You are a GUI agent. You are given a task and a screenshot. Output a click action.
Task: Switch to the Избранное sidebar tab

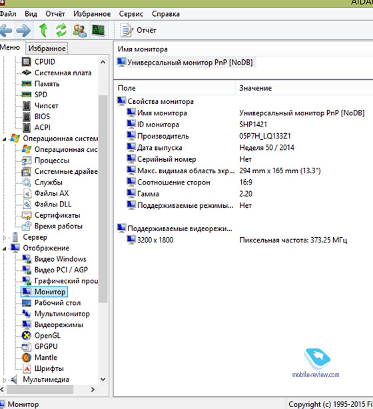(47, 49)
